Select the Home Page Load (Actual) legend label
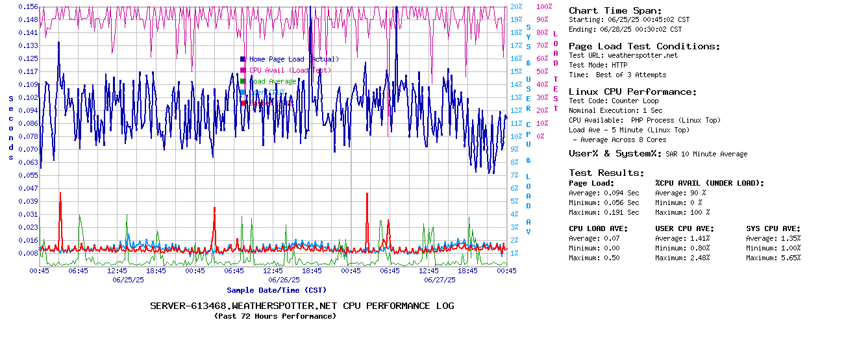 (x=293, y=59)
